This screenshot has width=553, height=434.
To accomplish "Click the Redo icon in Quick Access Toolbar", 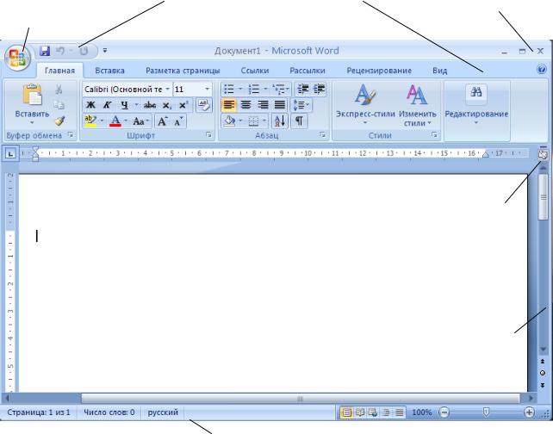I will 84,51.
